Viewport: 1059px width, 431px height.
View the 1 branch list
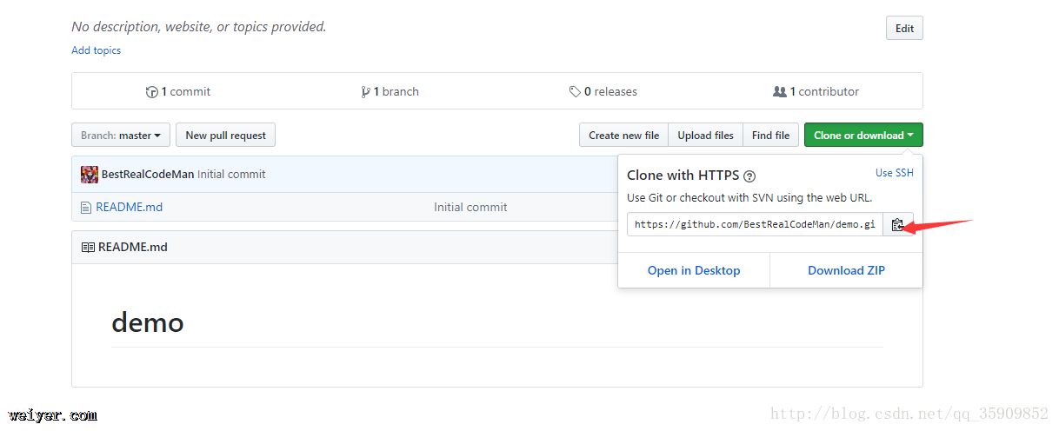point(390,91)
